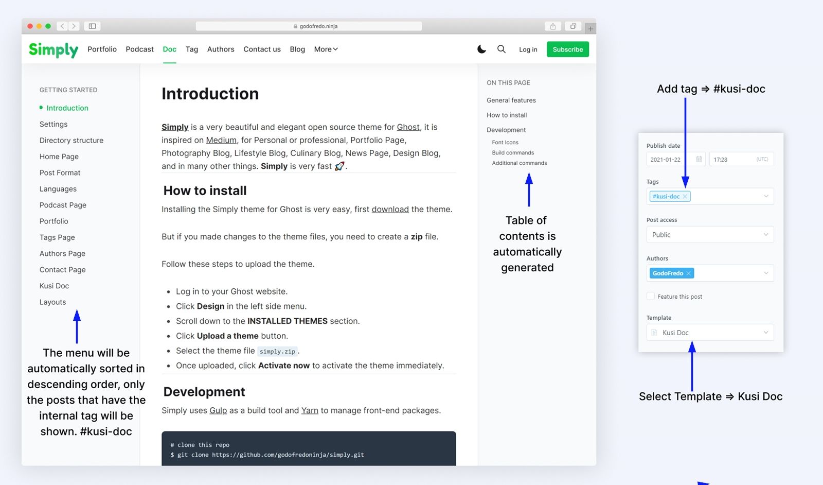
Task: Jump to General features section
Action: point(511,100)
